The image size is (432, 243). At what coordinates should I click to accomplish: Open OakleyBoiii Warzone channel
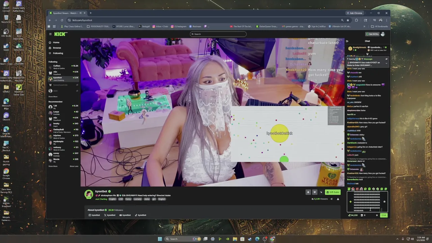pyautogui.click(x=63, y=130)
